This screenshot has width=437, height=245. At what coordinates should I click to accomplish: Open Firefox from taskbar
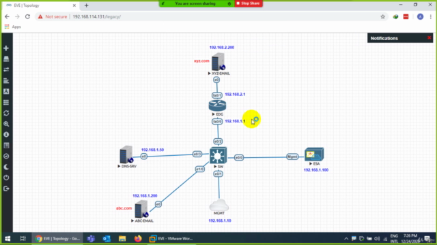coord(138,238)
